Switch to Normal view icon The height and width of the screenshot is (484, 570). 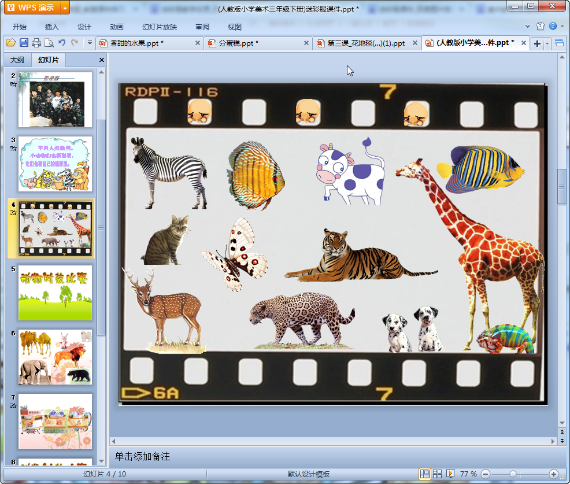pos(424,474)
